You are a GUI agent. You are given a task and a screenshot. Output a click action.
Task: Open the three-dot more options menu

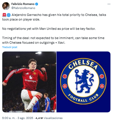[109, 4]
